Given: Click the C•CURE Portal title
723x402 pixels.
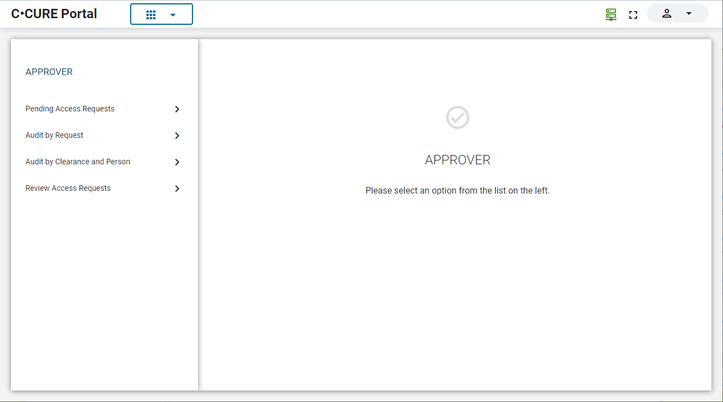Looking at the screenshot, I should (54, 14).
